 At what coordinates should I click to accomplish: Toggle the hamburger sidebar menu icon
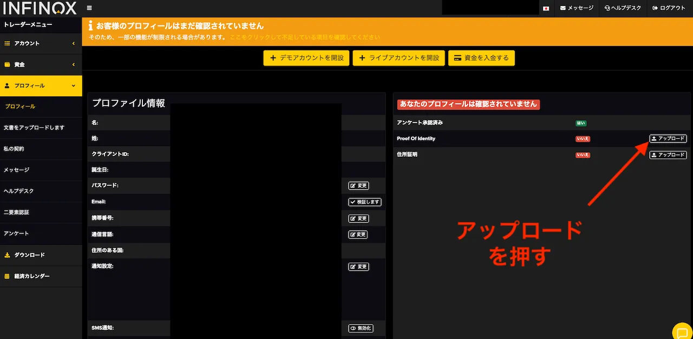(x=89, y=8)
